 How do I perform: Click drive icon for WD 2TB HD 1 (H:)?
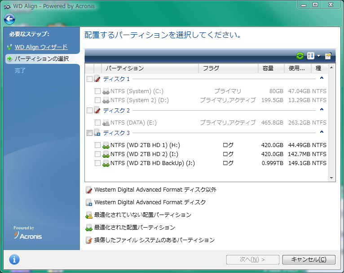tap(106, 145)
